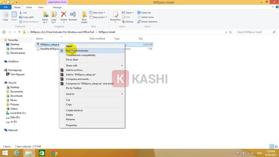Open the Windows Store taskbar icon
The height and width of the screenshot is (157, 279).
[x=42, y=153]
